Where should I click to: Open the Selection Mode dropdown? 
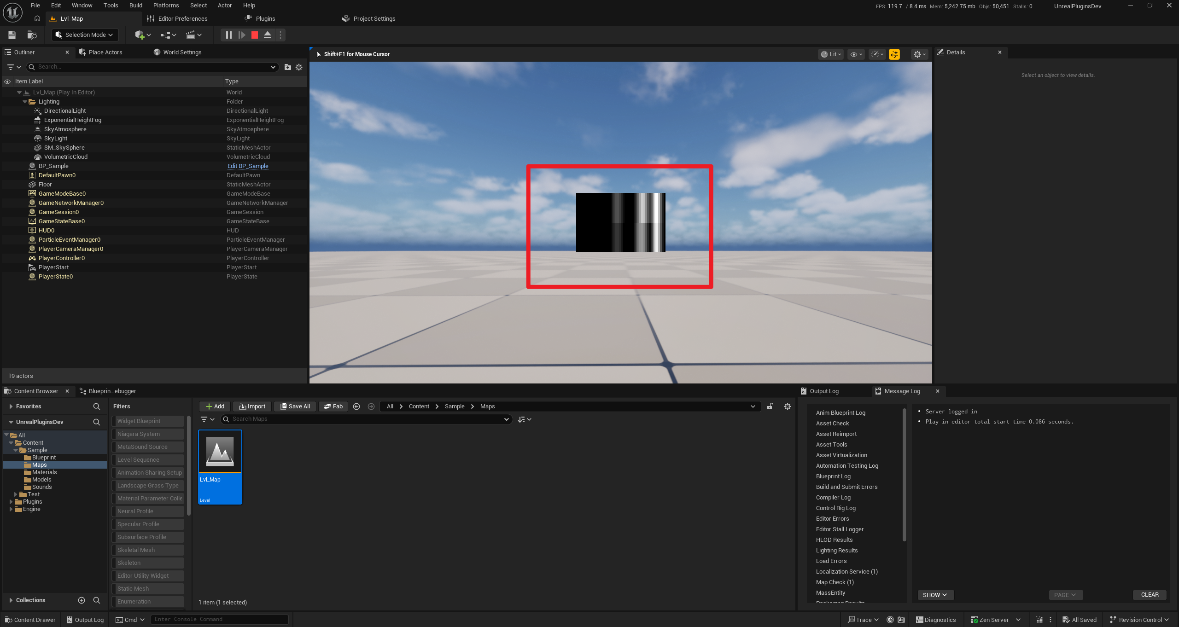click(85, 35)
